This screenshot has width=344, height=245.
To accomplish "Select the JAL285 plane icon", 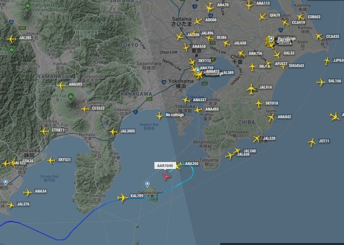I will pyautogui.click(x=11, y=39).
